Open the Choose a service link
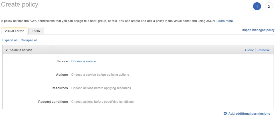The height and width of the screenshot is (117, 277). 84,61
